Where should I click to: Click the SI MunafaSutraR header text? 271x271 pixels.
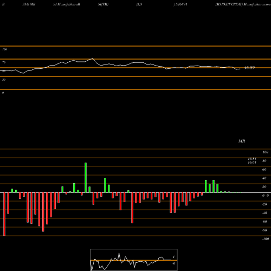tap(67, 4)
